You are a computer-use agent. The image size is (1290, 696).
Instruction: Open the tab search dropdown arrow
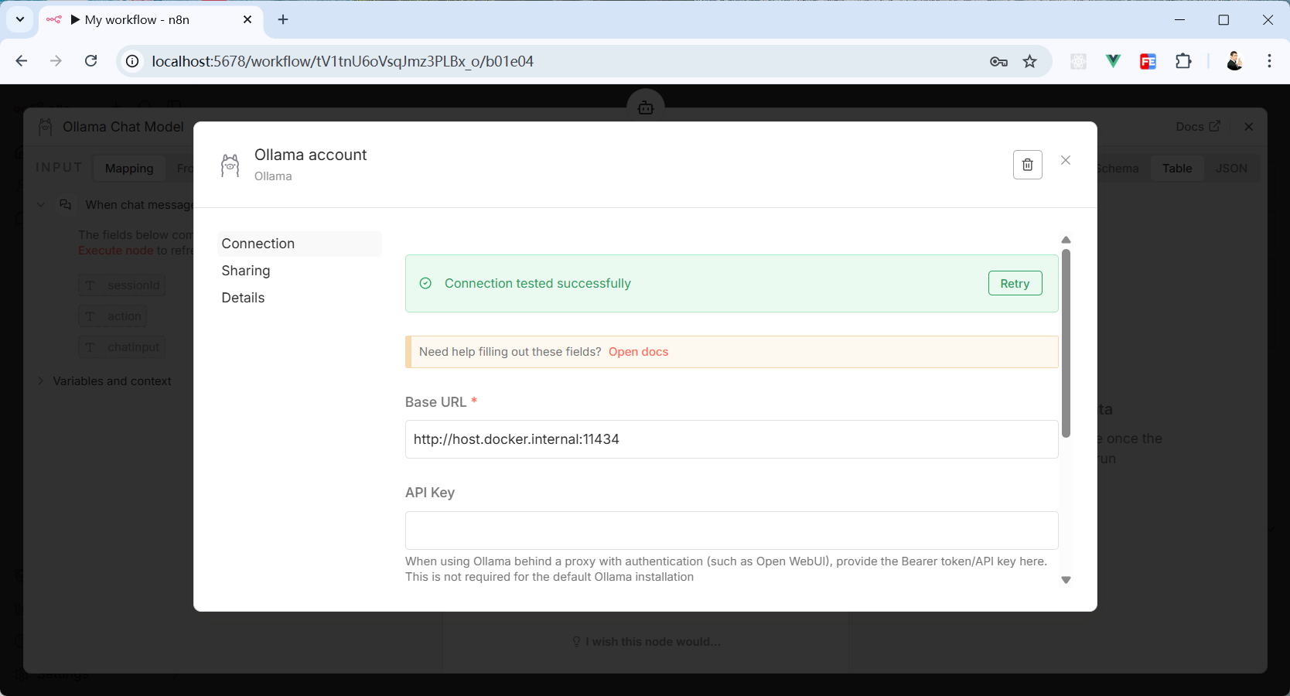click(20, 19)
